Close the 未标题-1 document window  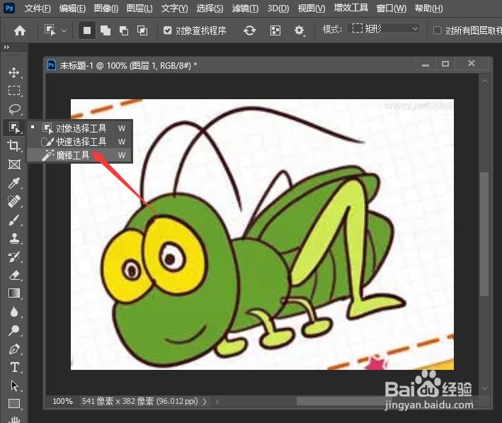472,64
